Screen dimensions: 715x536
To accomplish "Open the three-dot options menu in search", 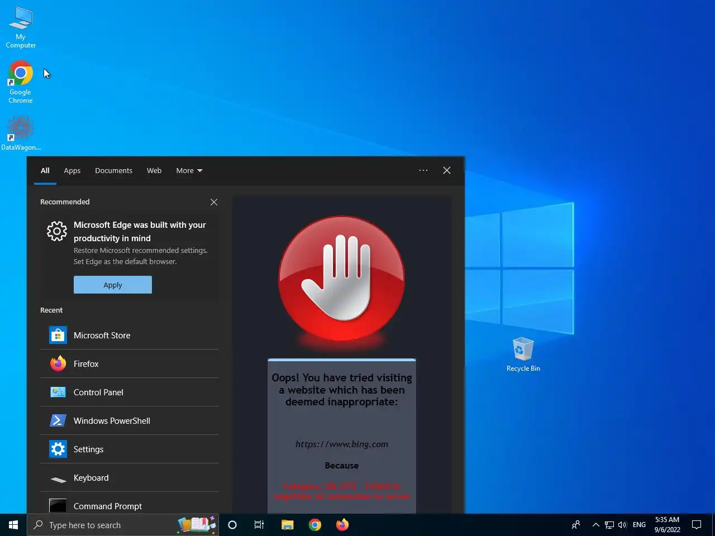I will pyautogui.click(x=423, y=170).
